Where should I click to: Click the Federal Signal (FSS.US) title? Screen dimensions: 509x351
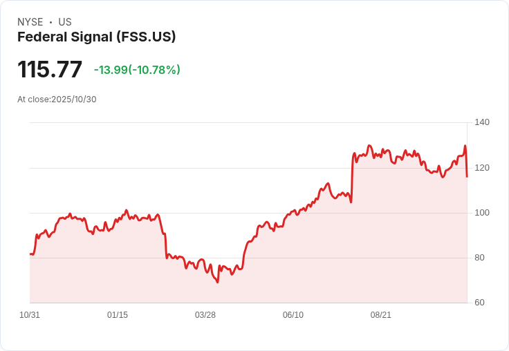pos(96,37)
